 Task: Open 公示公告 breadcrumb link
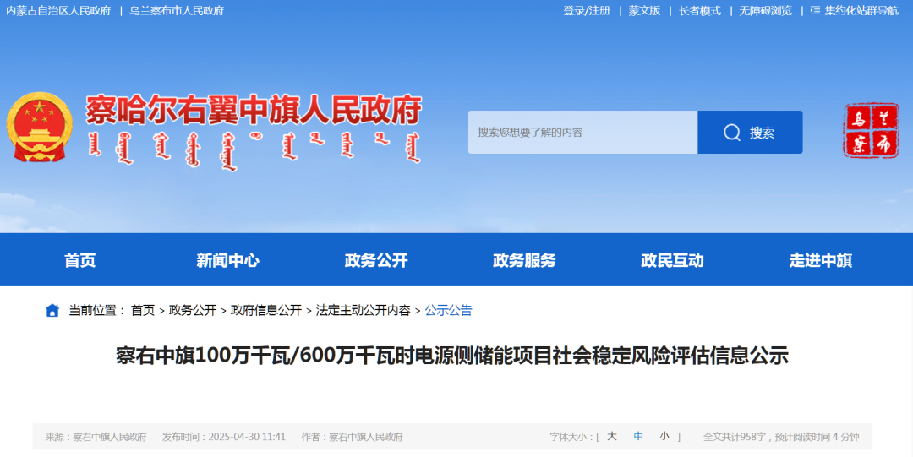[448, 310]
